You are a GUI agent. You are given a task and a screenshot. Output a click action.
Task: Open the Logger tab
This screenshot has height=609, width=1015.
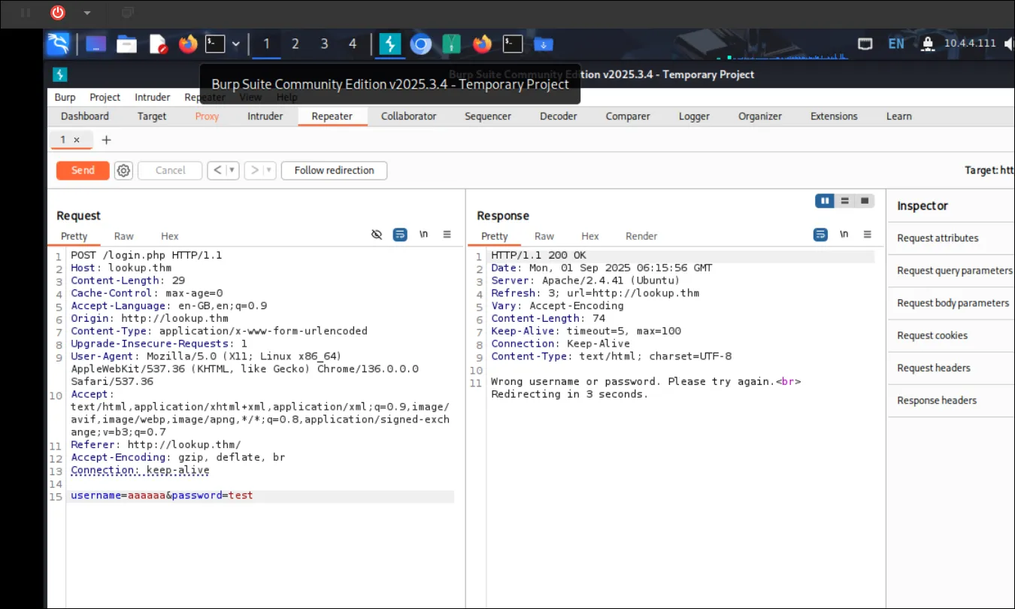(694, 117)
